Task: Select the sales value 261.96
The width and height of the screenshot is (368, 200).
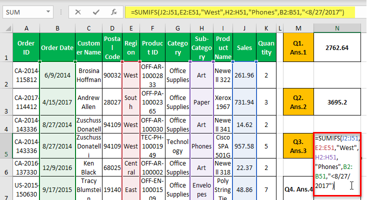Action: point(244,75)
